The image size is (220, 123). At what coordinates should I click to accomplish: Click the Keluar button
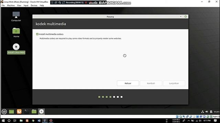click(128, 83)
